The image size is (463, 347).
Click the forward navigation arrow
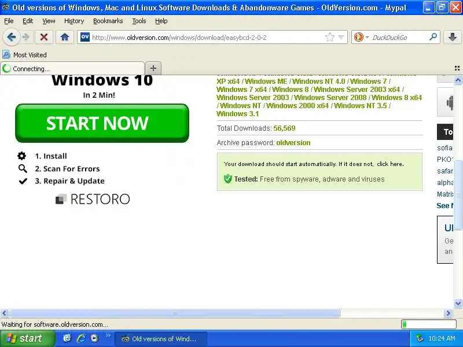[26, 38]
